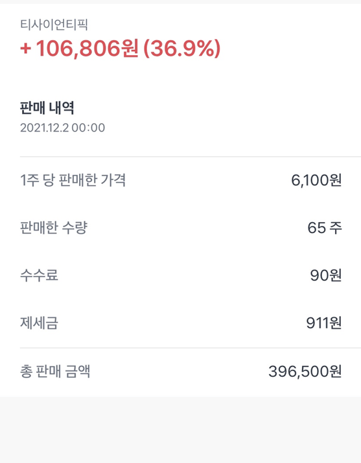Click the 36.9% percentage text
Viewport: 361px width, 463px height.
tap(182, 49)
